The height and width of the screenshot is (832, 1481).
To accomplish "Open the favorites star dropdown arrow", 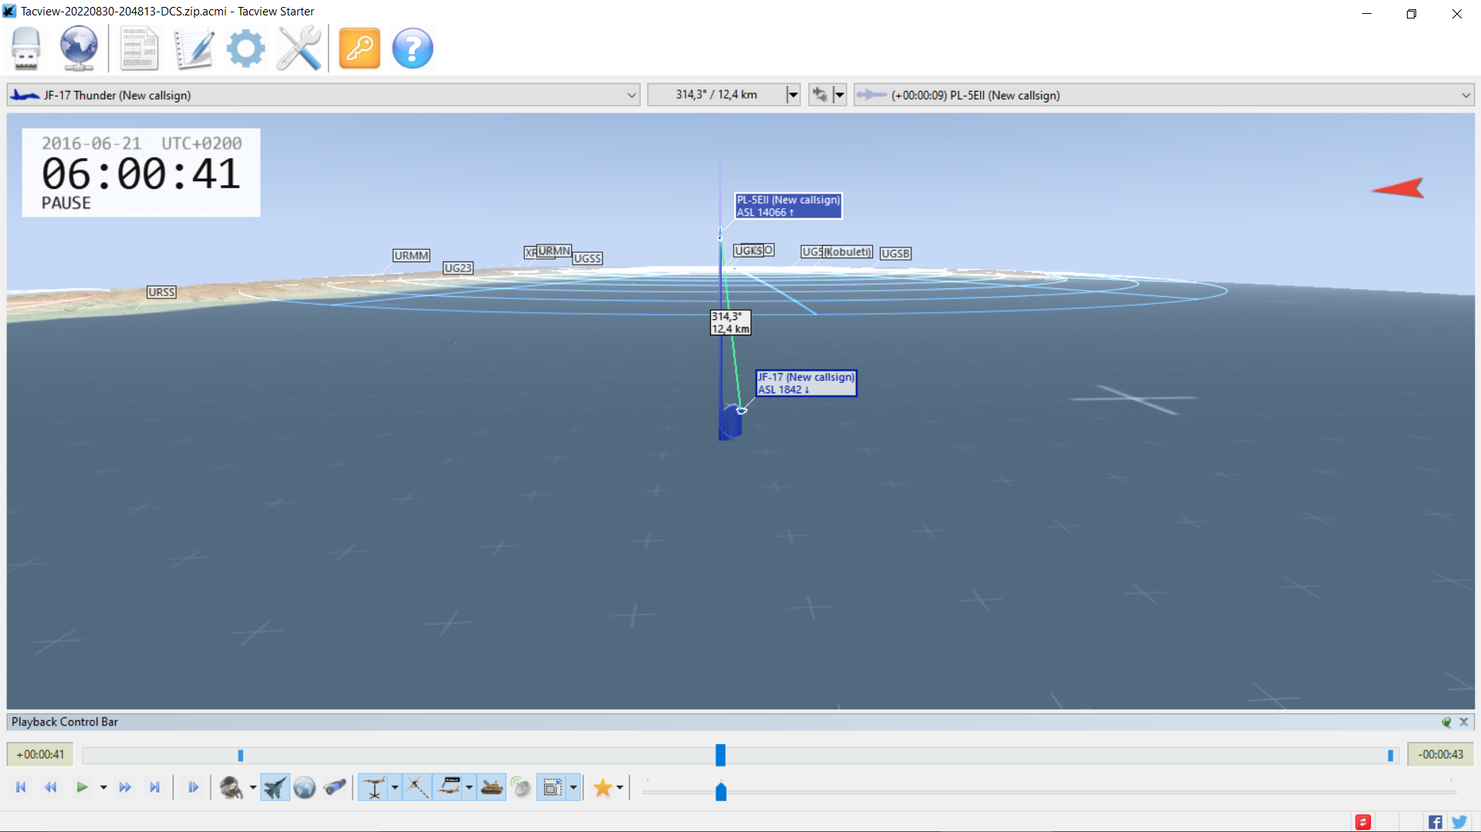I will pyautogui.click(x=620, y=787).
